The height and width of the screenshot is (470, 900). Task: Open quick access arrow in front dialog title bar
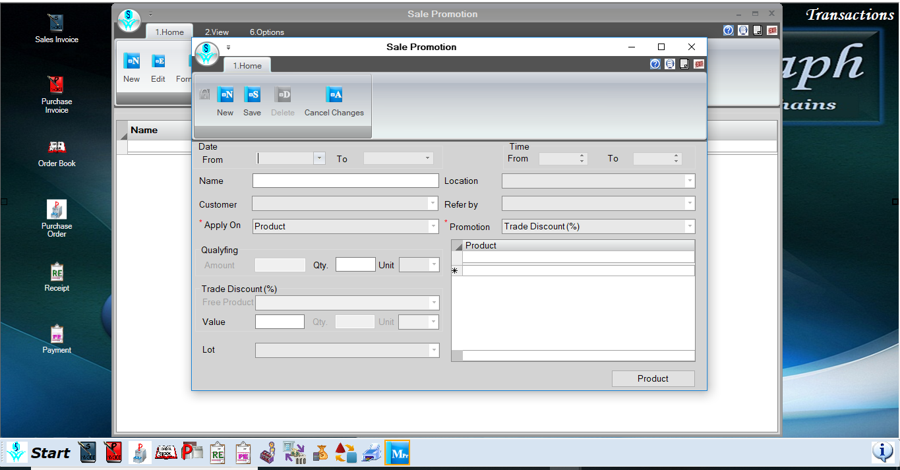point(229,47)
